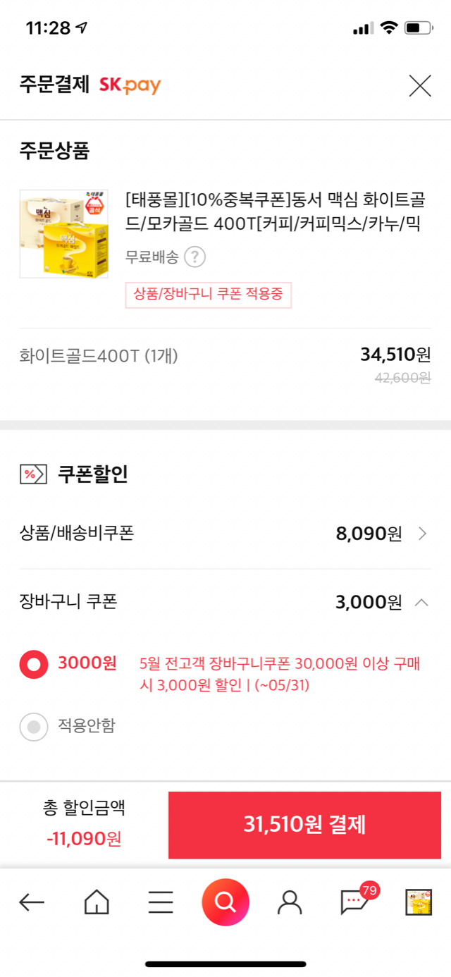The width and height of the screenshot is (451, 977).
Task: Close the order payment page
Action: [420, 86]
